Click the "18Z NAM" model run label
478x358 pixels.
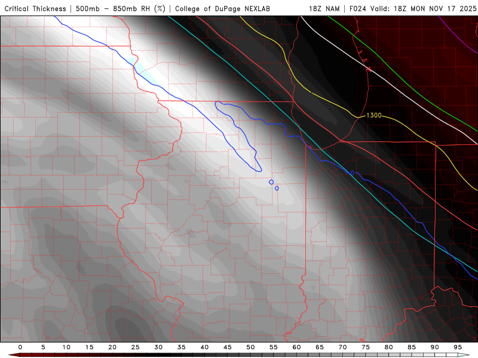point(324,8)
